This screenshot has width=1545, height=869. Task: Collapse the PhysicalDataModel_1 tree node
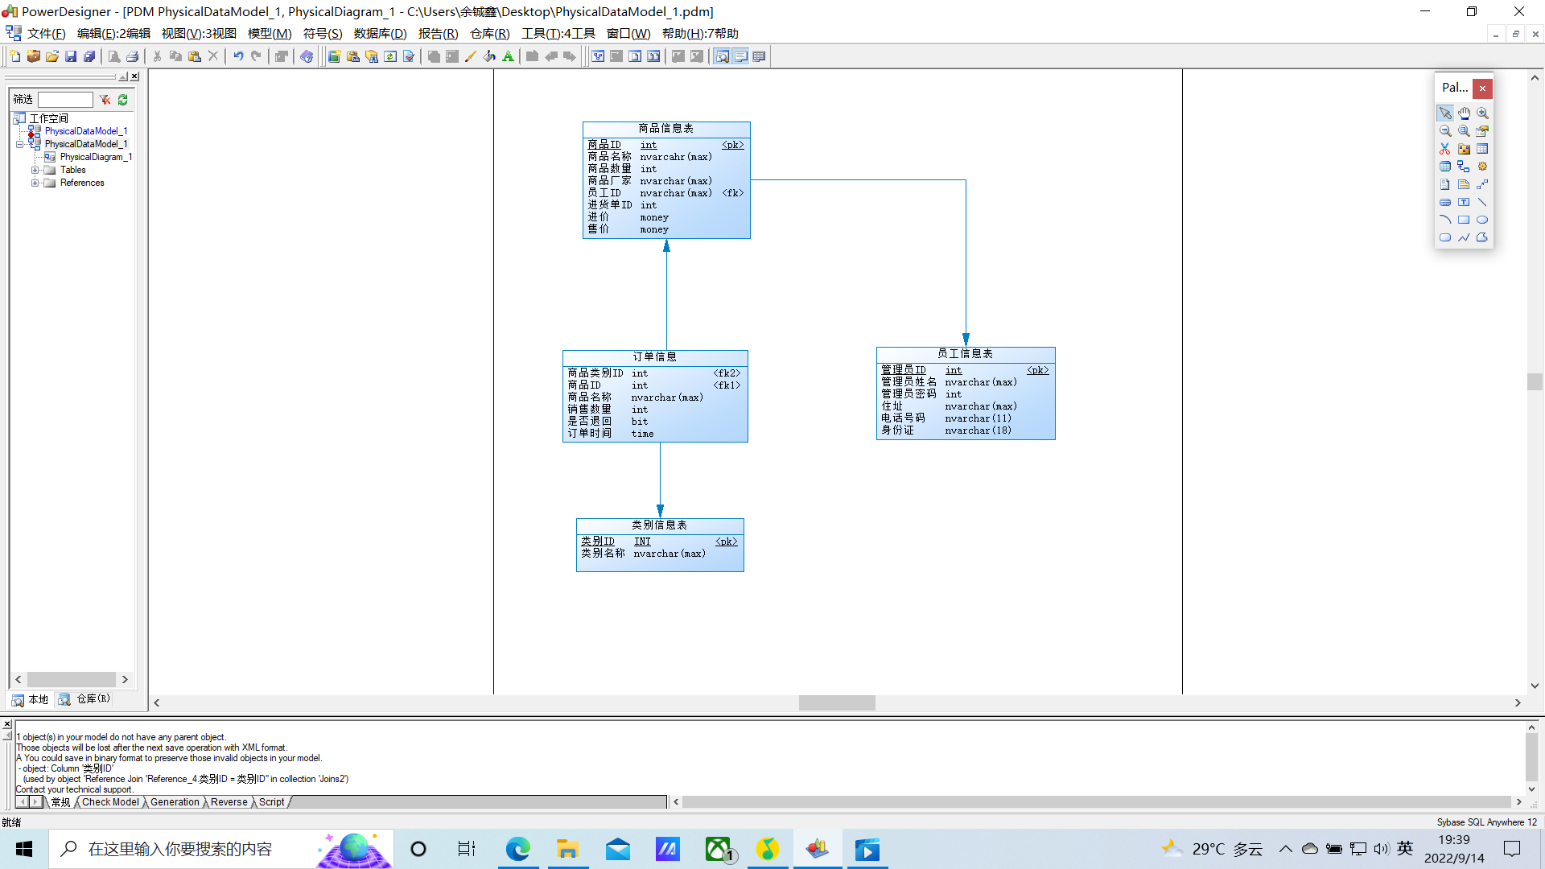pos(20,144)
